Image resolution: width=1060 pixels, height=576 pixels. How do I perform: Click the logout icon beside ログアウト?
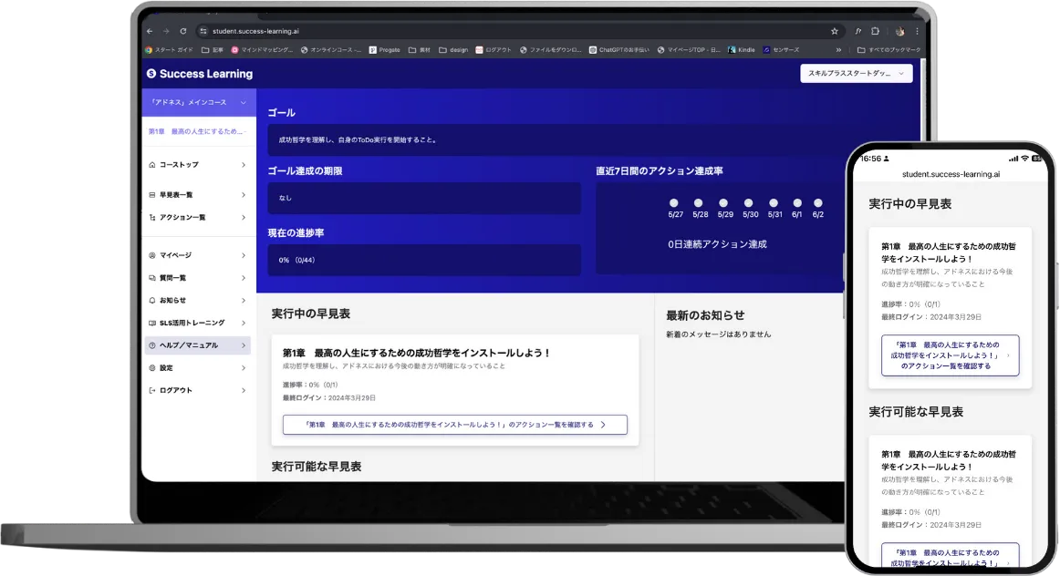coord(151,390)
